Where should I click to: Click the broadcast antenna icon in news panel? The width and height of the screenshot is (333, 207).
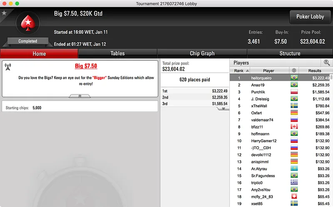coord(8,67)
